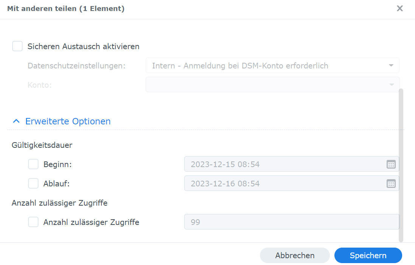This screenshot has height=265, width=415.
Task: Tick the Ablauf checkbox
Action: click(33, 184)
